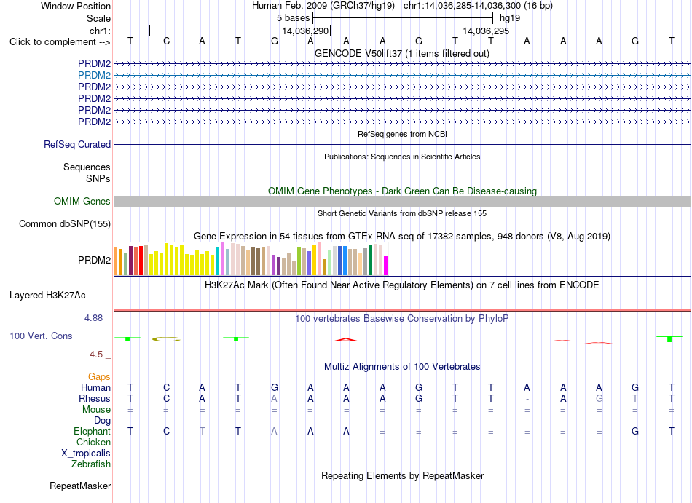
Task: Open the RefSeq Curated track label
Action: [x=76, y=145]
